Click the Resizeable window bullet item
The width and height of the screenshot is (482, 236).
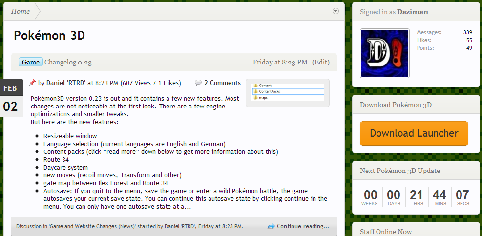pos(70,136)
